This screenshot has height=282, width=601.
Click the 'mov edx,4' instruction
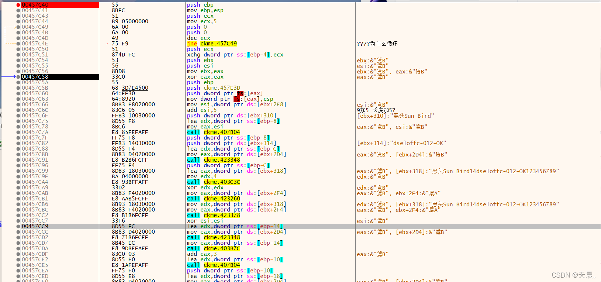point(202,176)
